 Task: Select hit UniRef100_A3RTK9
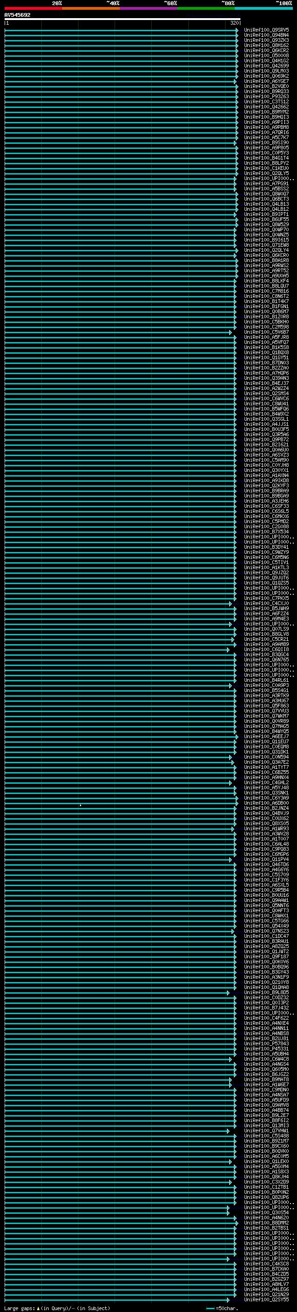point(266,695)
